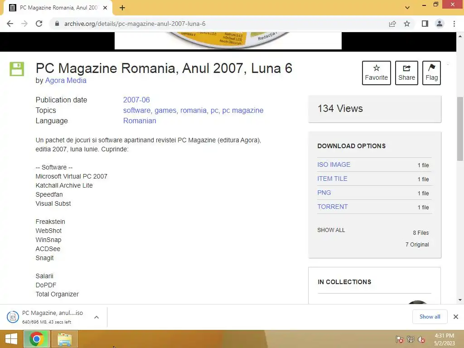Open File Explorer from the taskbar
This screenshot has height=348, width=464.
point(65,339)
